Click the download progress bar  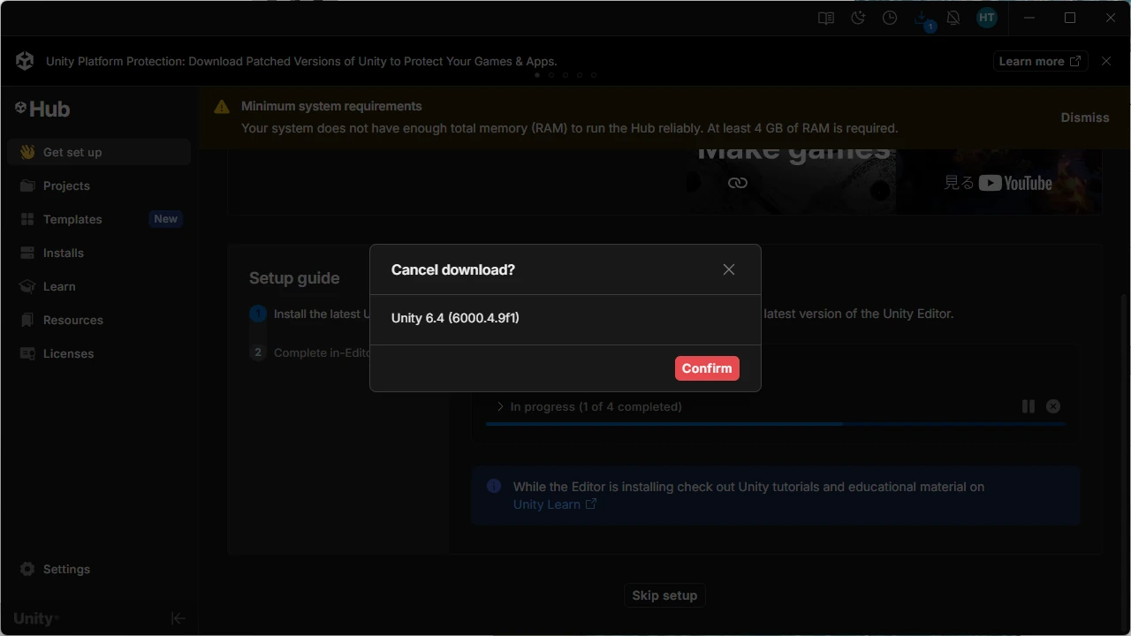(x=776, y=424)
